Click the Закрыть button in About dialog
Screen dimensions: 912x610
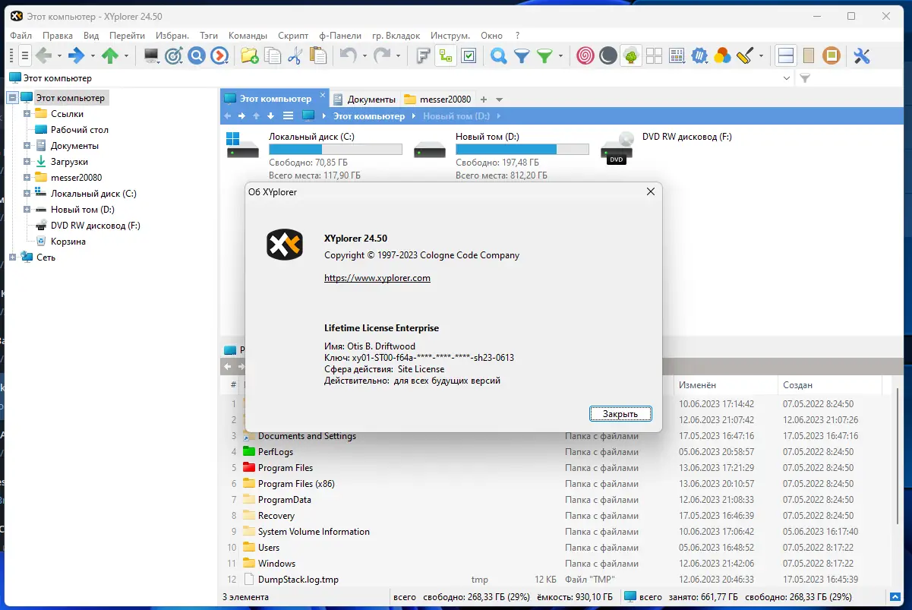point(620,413)
